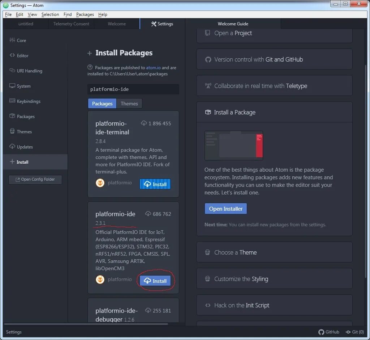Click the platformio-ide package title
The width and height of the screenshot is (370, 340).
click(115, 214)
